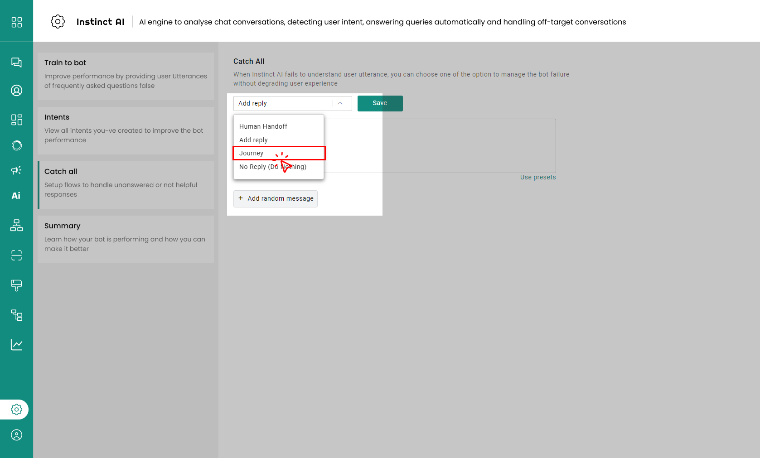Click Add random message button
Screen dimensions: 760x458
276,198
